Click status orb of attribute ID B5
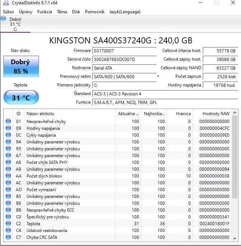This screenshot has width=241, height=246. [8, 196]
